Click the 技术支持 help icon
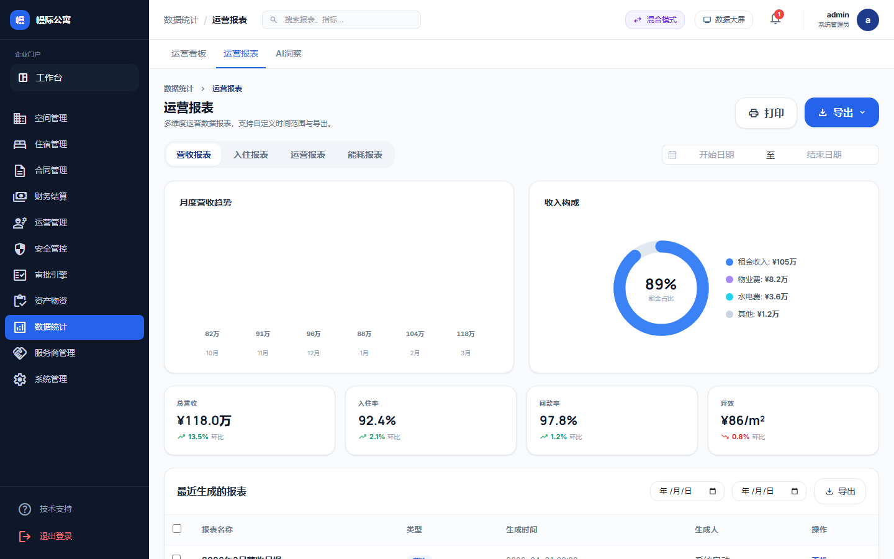Viewport: 894px width, 559px height. pos(24,509)
